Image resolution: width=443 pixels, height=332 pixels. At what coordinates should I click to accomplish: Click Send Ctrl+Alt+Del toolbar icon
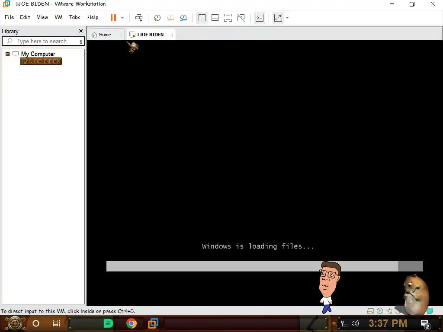139,17
